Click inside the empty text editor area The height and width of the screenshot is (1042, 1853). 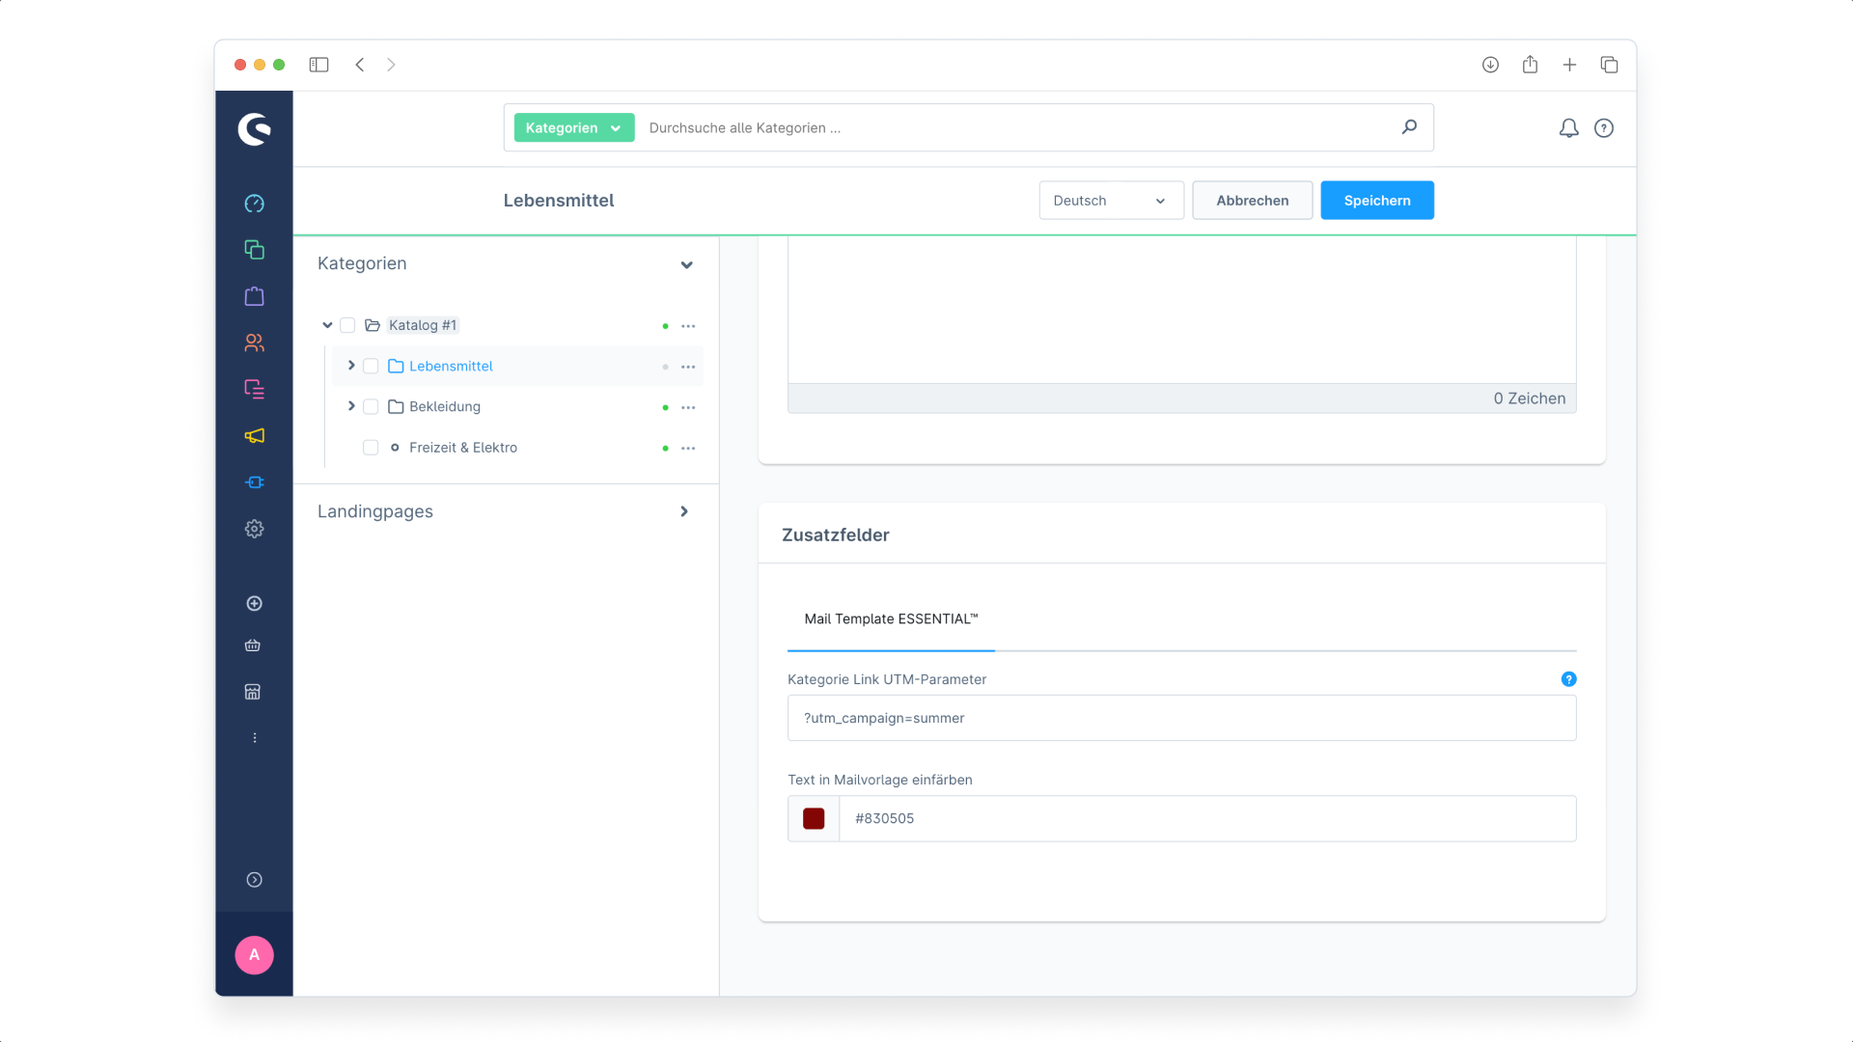[x=1181, y=309]
